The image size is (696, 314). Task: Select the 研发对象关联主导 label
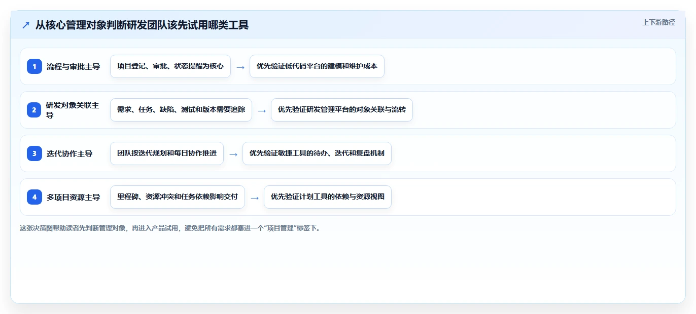point(73,110)
